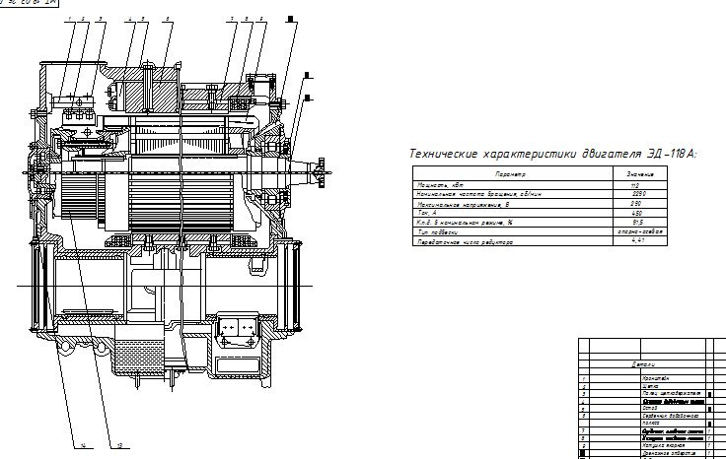Select the 'Значение' column header cell
Screen dimensions: 726x459
[640, 174]
